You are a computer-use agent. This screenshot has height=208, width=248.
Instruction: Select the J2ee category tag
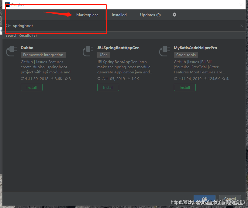click(x=104, y=55)
